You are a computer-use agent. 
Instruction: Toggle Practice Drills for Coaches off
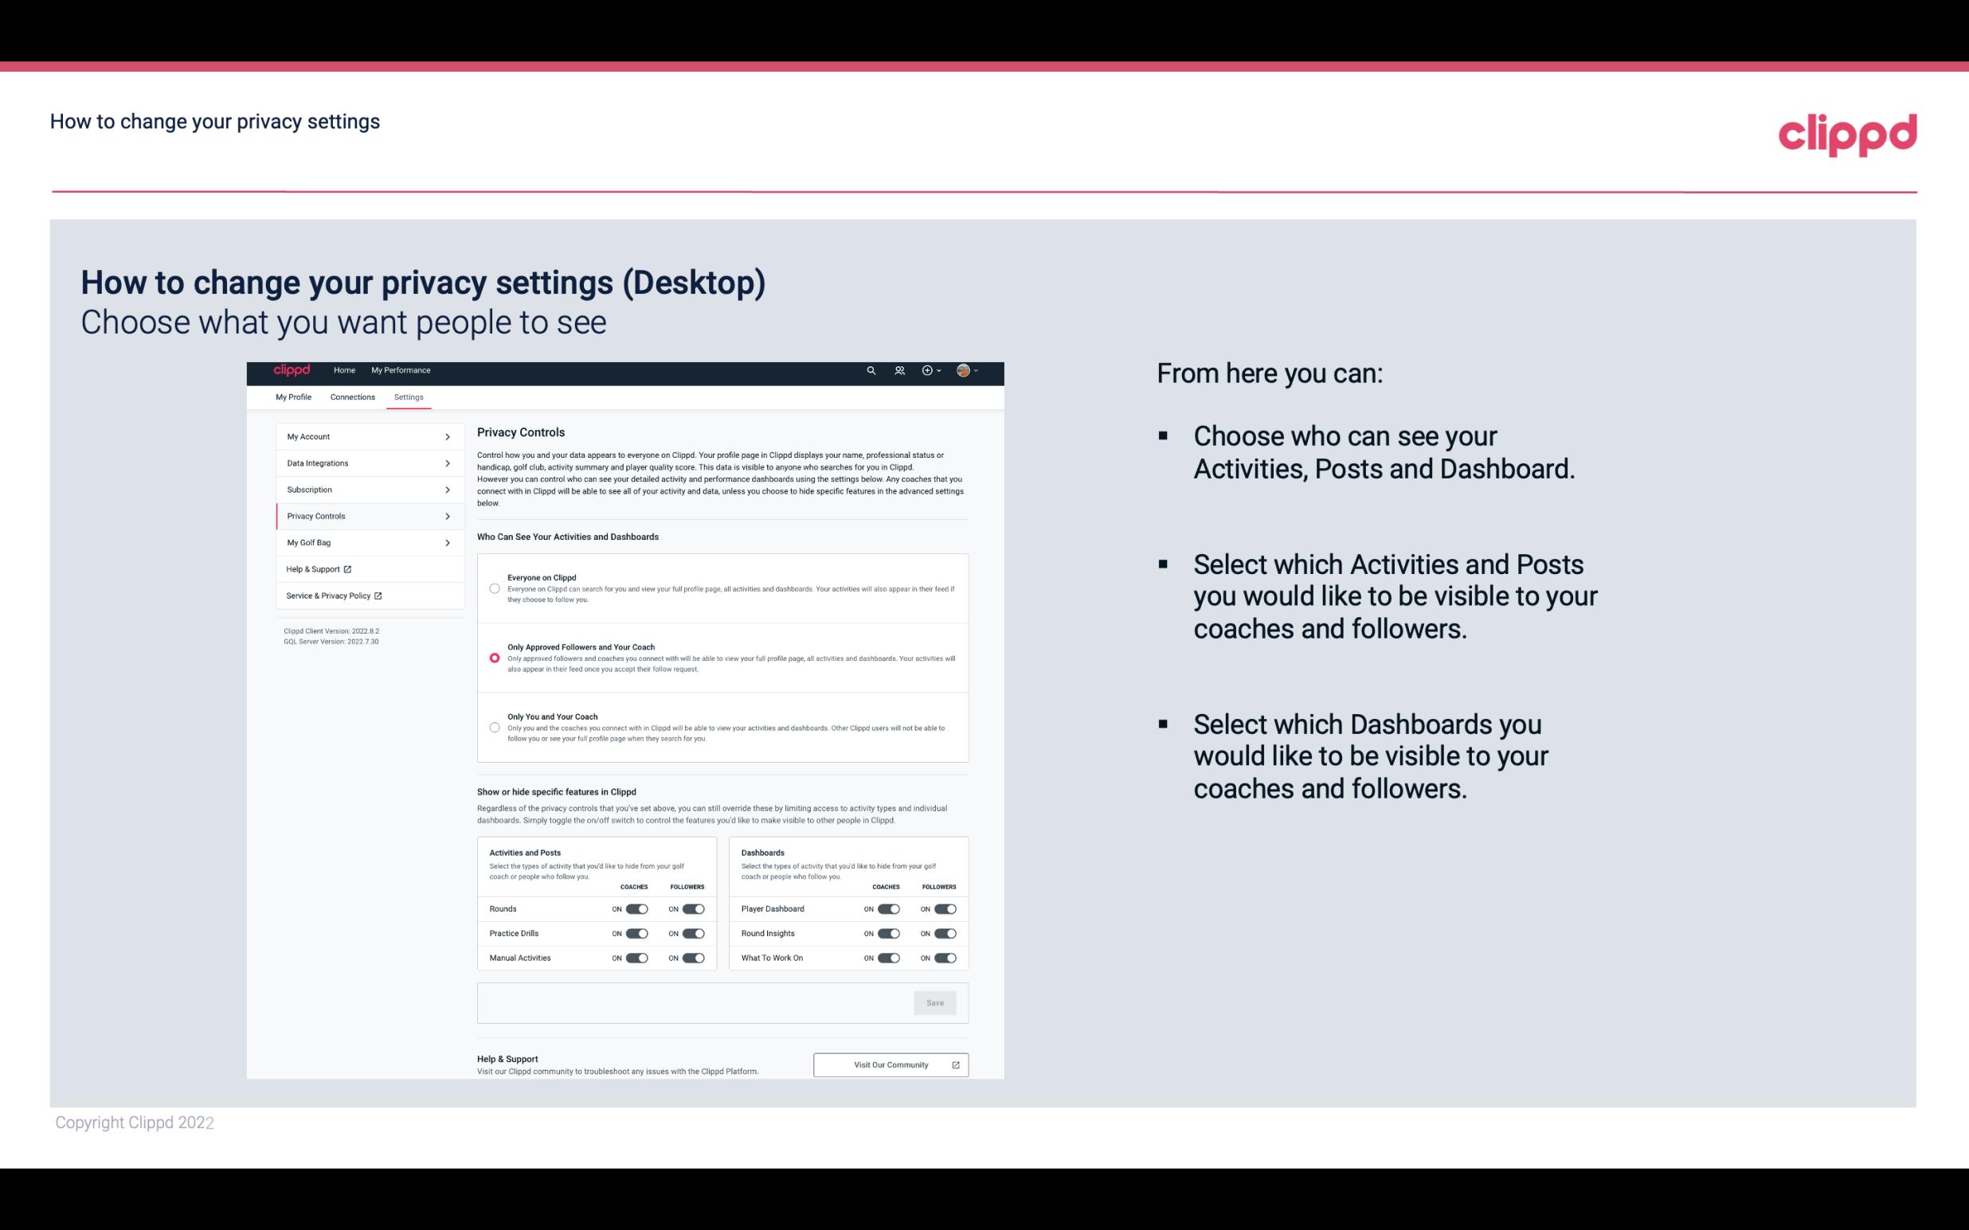[635, 934]
